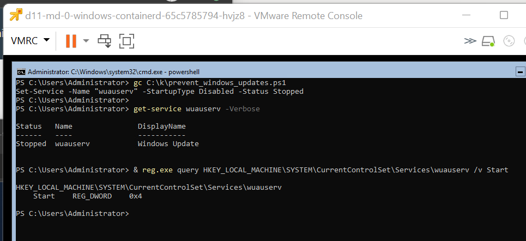Click the DisplayName column header
Image resolution: width=526 pixels, height=241 pixels.
(162, 126)
